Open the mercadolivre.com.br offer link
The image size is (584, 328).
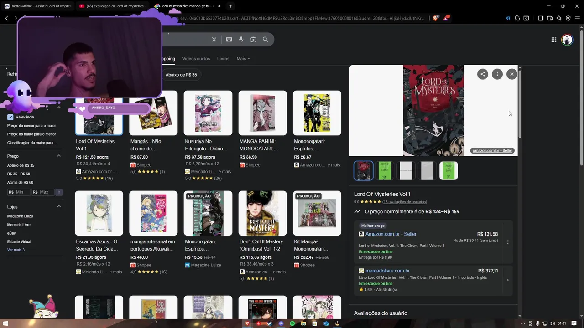pos(387,271)
